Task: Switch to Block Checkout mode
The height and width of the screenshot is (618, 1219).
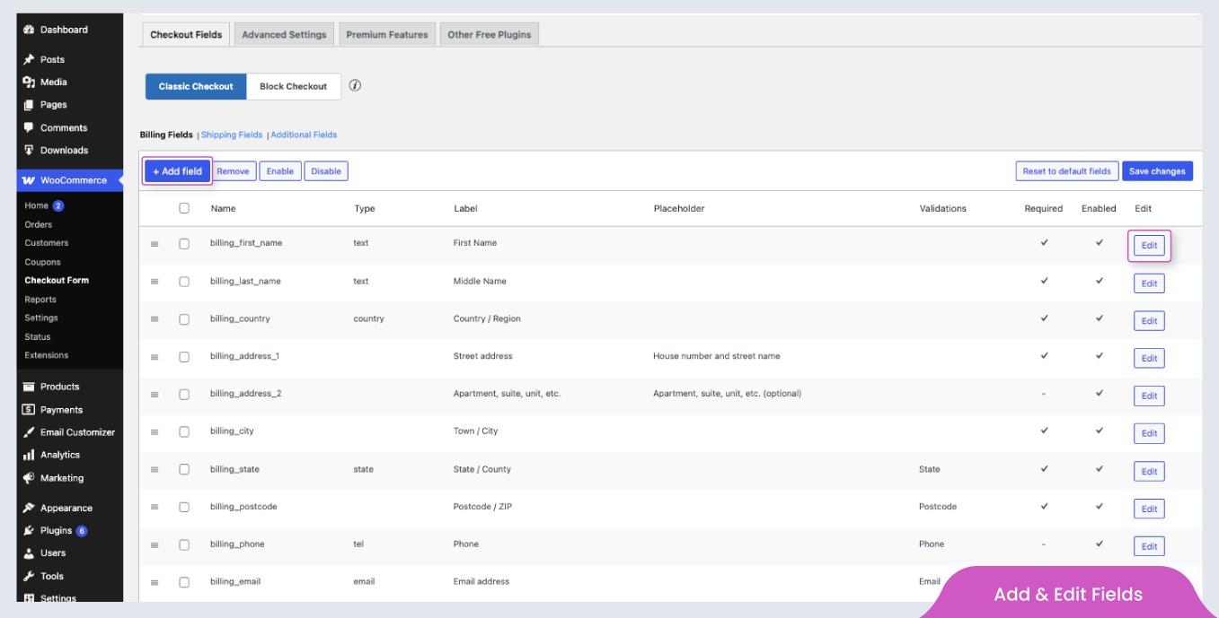Action: [x=293, y=86]
